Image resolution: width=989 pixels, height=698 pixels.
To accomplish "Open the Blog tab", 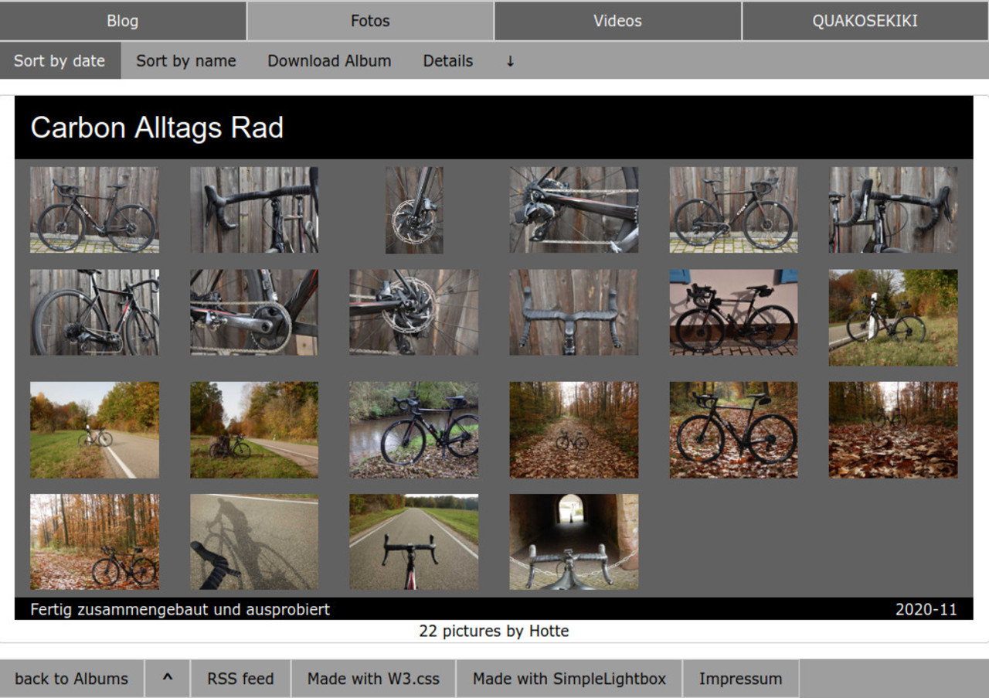I will pos(122,21).
